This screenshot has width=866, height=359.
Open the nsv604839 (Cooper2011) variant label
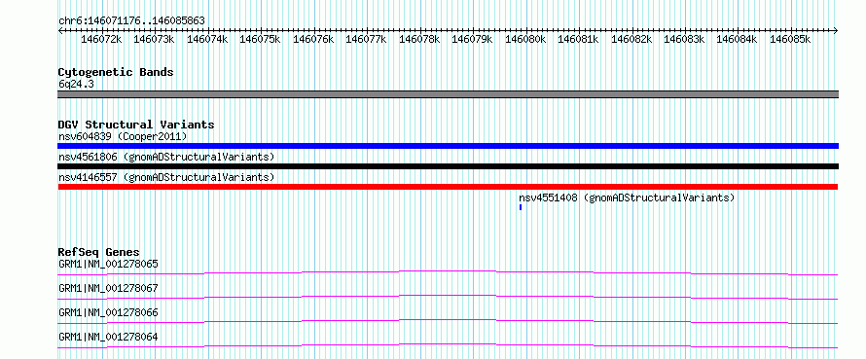(x=123, y=136)
